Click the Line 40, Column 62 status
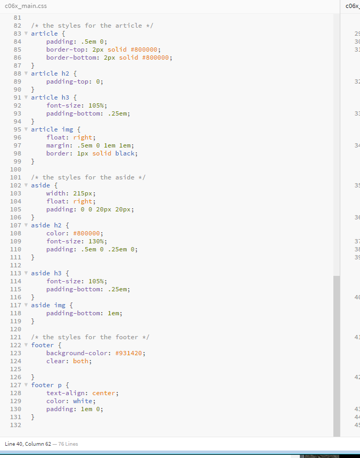 point(28,444)
